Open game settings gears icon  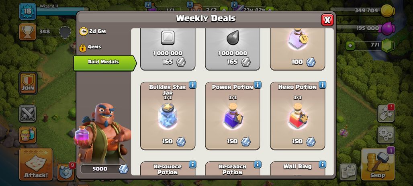(386, 135)
